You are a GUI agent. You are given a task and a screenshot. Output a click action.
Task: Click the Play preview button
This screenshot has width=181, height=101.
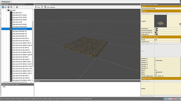coord(38,7)
